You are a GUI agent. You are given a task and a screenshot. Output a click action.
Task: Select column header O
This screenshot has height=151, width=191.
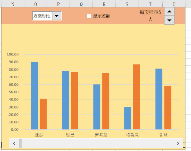tap(36, 4)
